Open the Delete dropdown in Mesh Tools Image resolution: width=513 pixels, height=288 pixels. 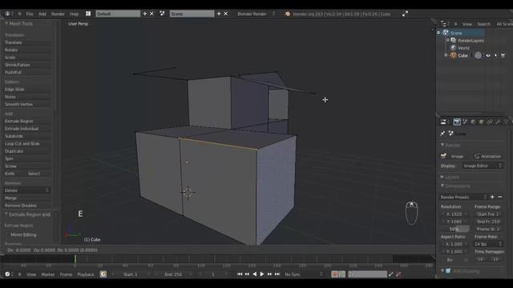(27, 190)
